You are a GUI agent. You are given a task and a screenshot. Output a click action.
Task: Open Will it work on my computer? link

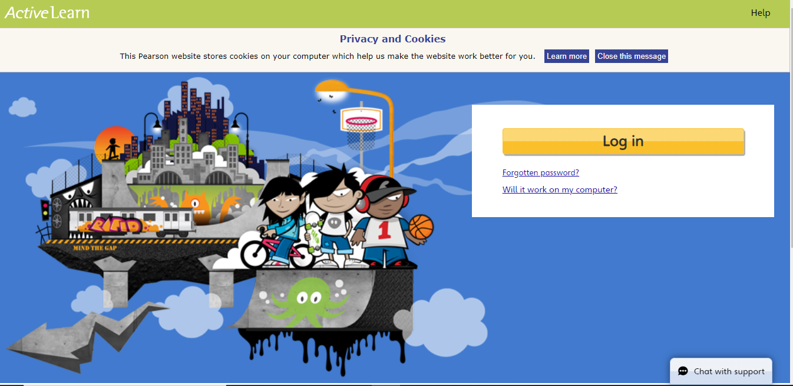560,189
